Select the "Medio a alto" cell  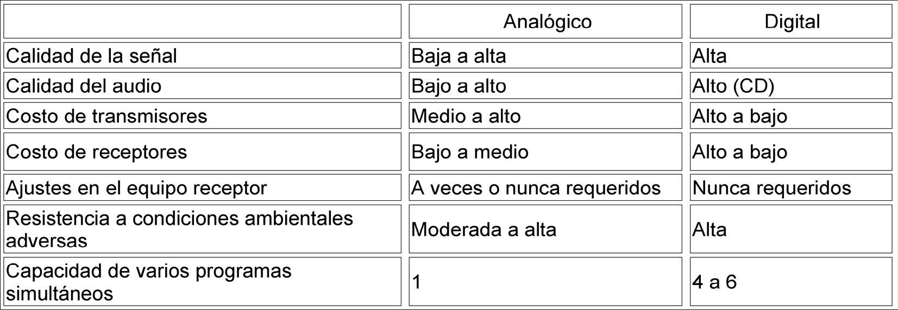tap(466, 116)
